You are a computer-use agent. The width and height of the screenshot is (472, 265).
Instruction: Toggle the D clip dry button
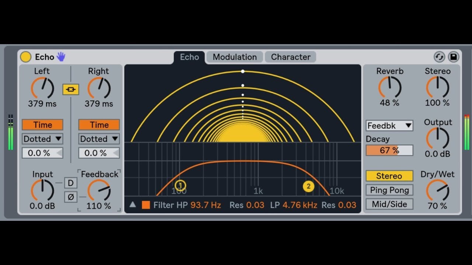[71, 183]
